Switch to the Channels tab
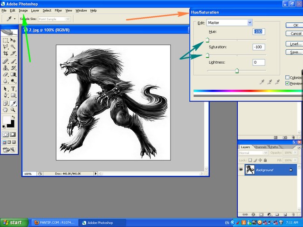The height and width of the screenshot is (227, 303). (x=260, y=147)
